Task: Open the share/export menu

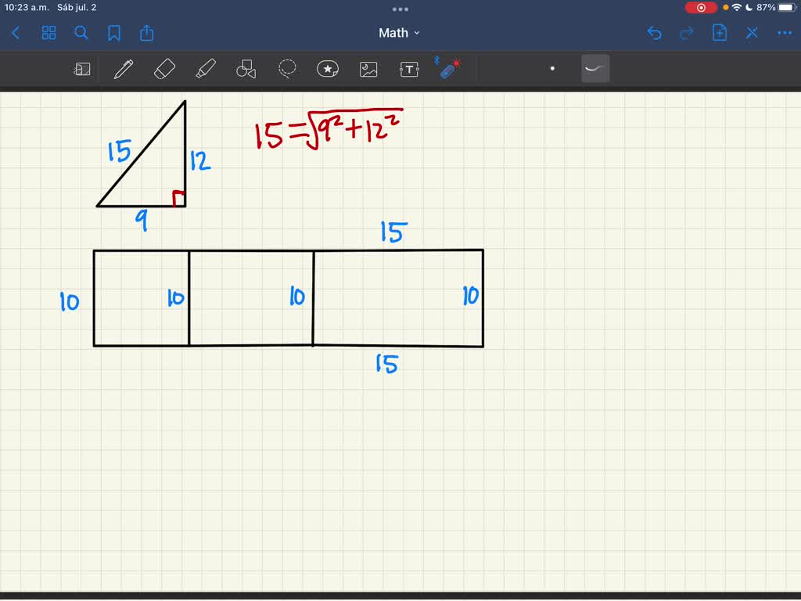Action: (146, 33)
